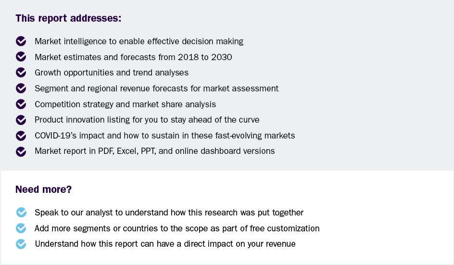Click checkmark icon beside Product innovation listing
Screen dimensions: 454x265
(21, 120)
